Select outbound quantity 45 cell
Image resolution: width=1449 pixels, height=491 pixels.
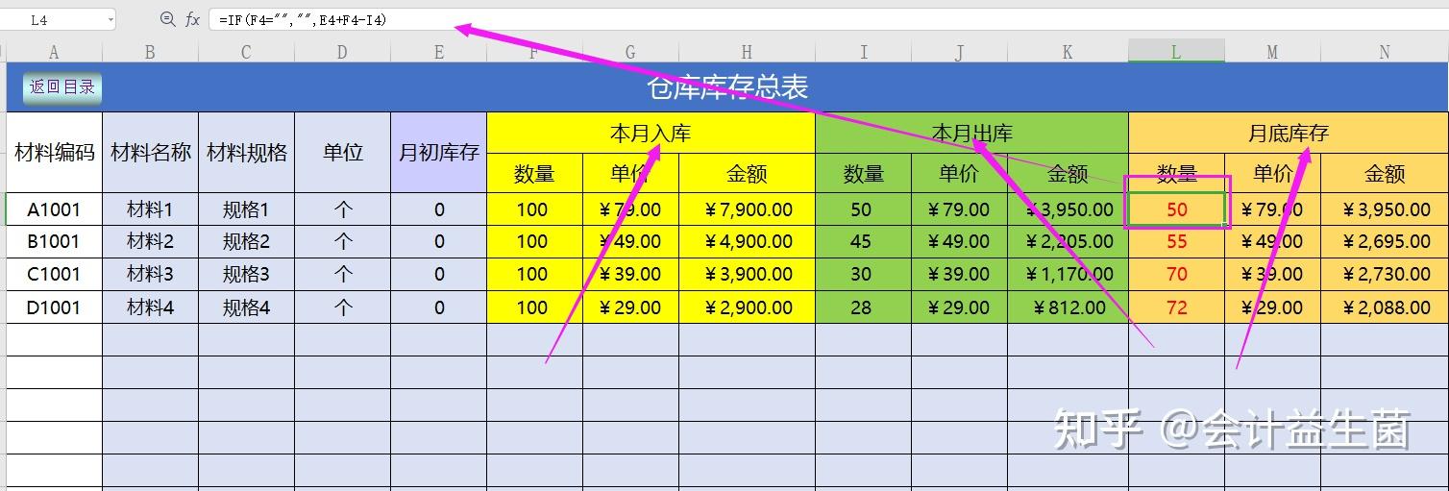(x=863, y=241)
